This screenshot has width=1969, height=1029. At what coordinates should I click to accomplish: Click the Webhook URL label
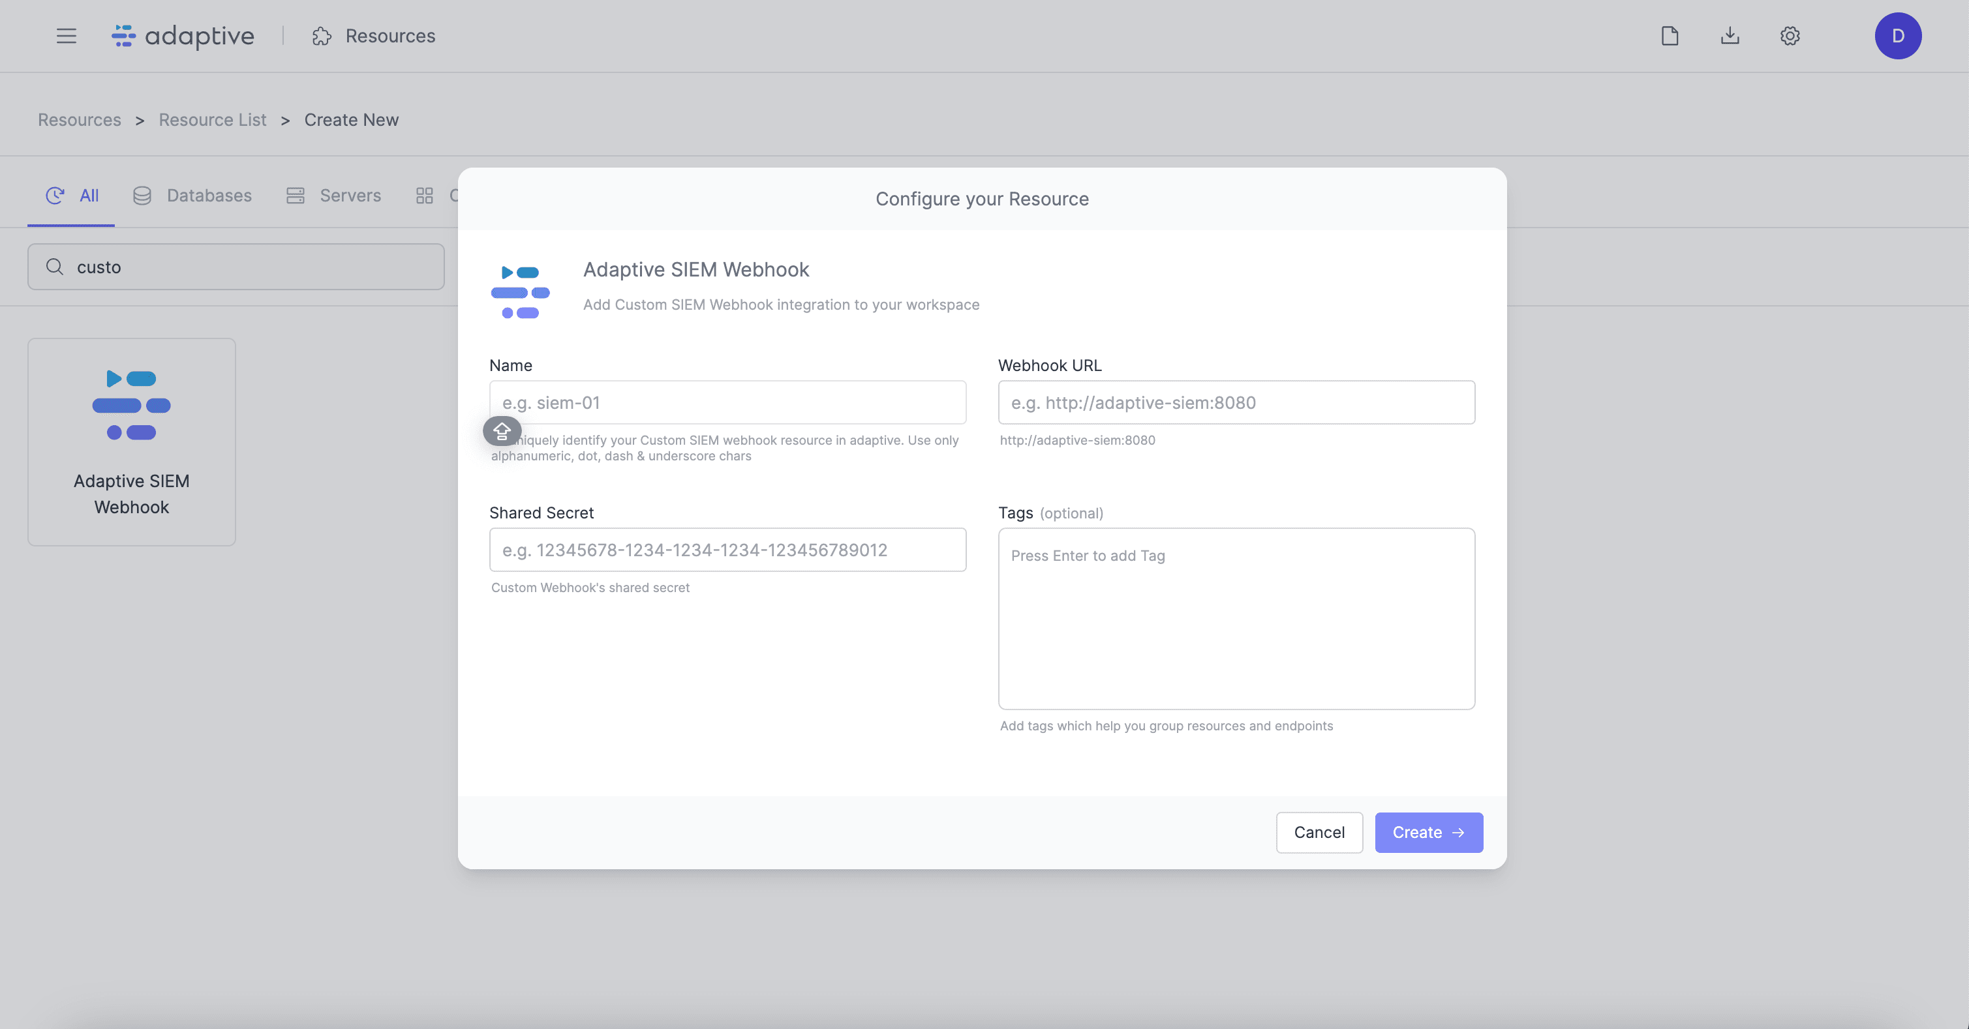tap(1050, 365)
